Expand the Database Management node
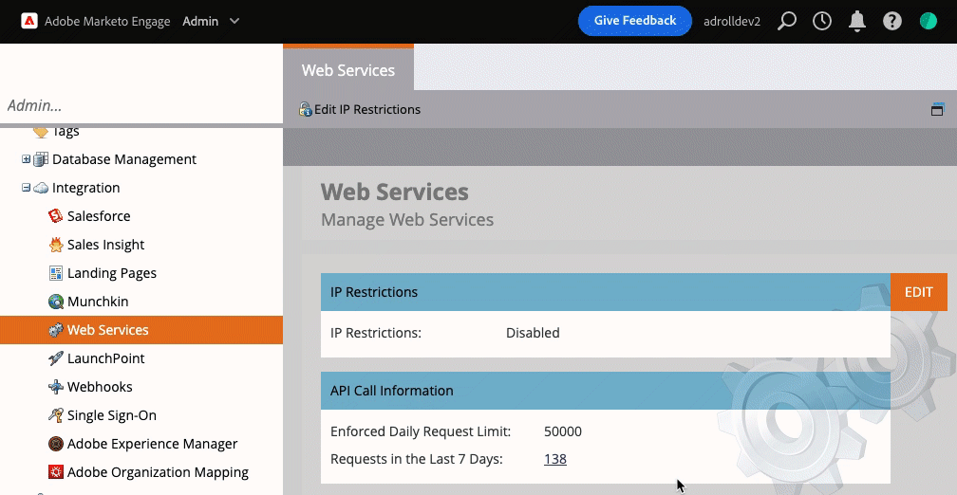This screenshot has width=957, height=495. [x=26, y=159]
